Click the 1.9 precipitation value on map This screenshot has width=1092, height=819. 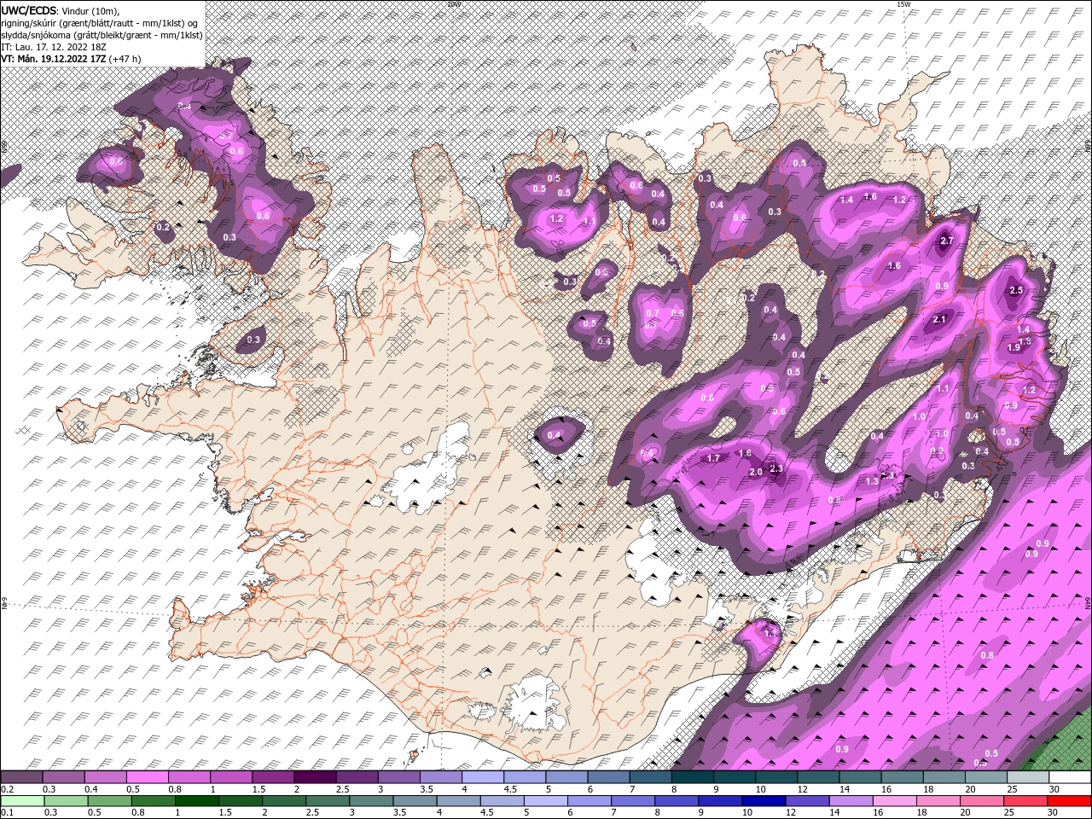[1014, 347]
